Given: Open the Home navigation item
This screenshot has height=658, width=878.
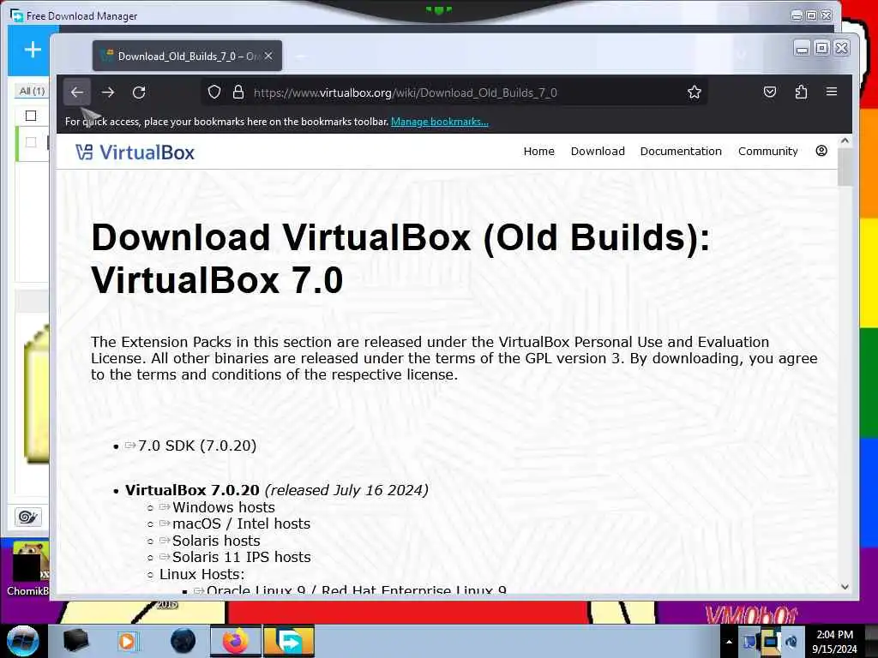Looking at the screenshot, I should pos(538,152).
